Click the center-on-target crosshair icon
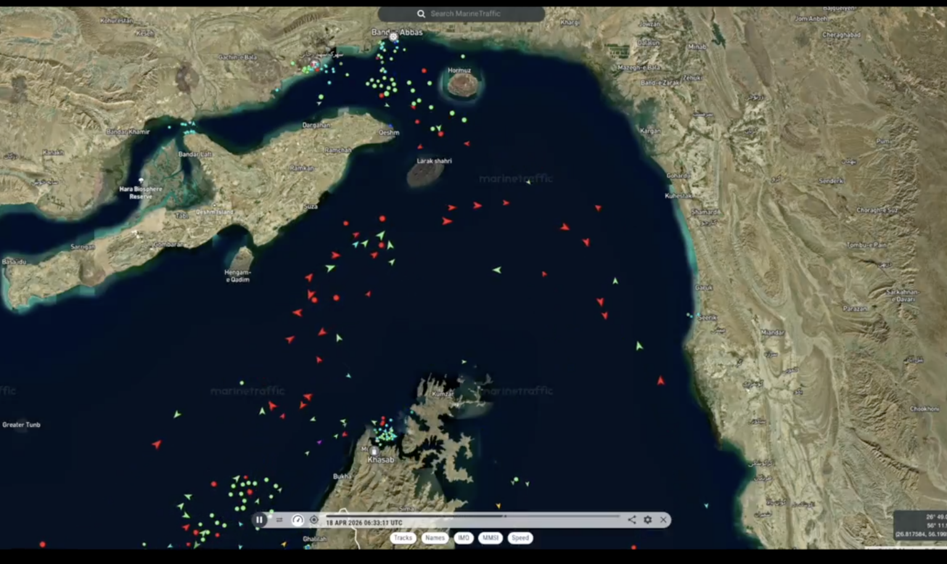The width and height of the screenshot is (947, 564). 314,520
